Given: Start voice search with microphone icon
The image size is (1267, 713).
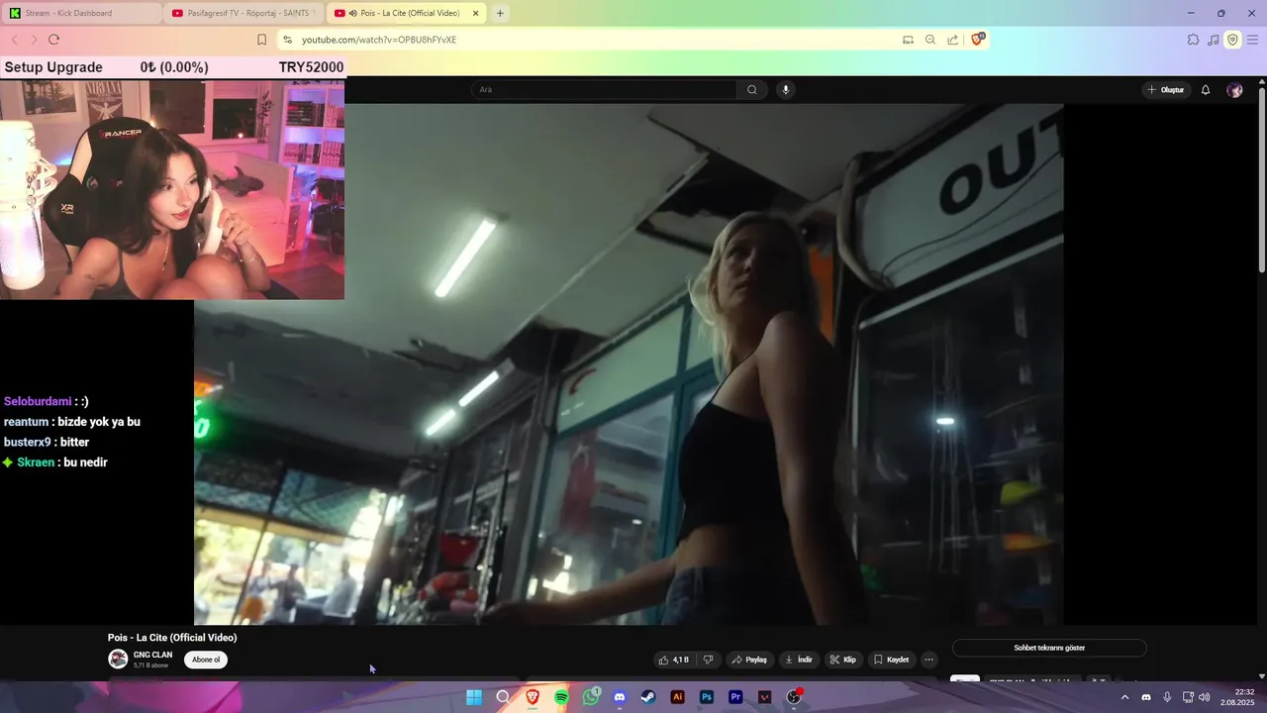Looking at the screenshot, I should click(x=786, y=90).
